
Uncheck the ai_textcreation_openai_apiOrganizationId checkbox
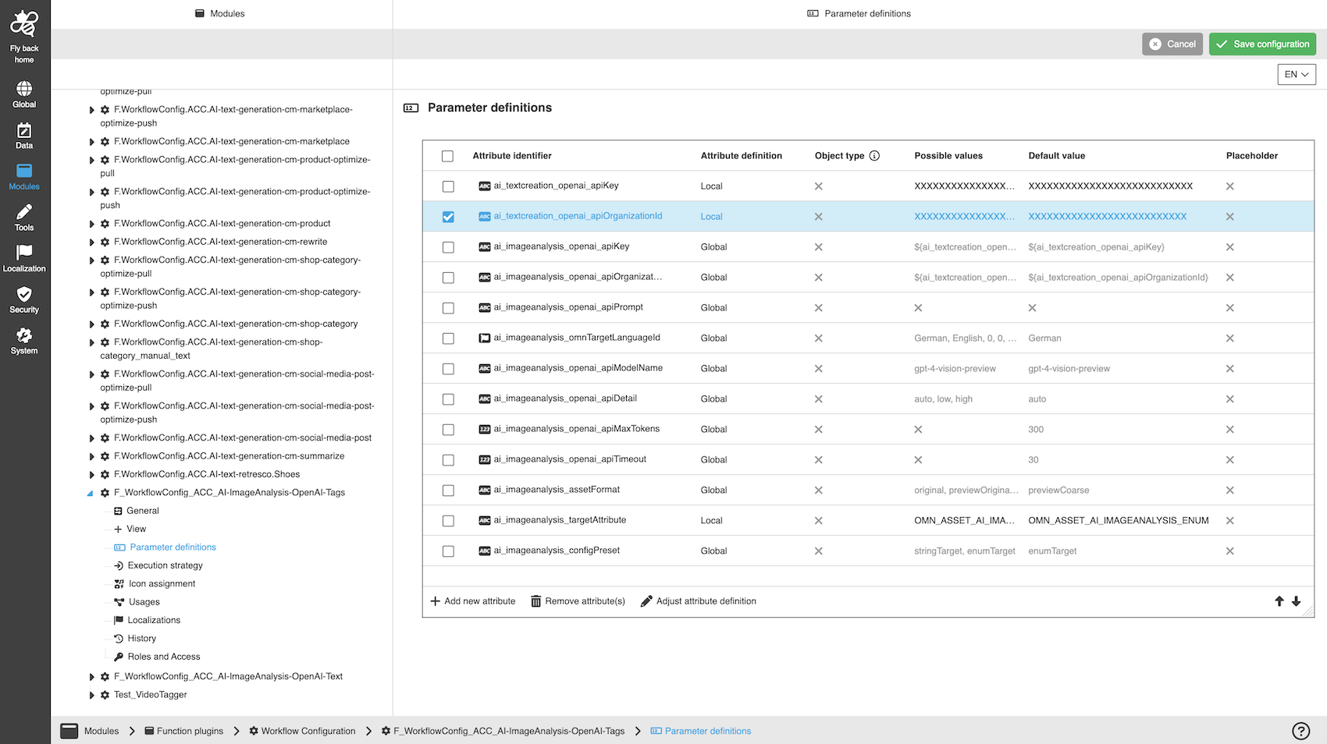tap(448, 217)
